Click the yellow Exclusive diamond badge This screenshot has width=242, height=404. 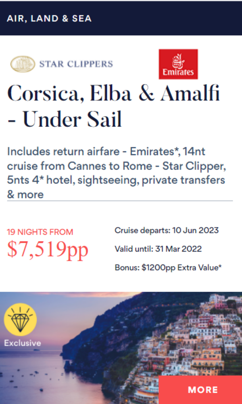point(20,320)
